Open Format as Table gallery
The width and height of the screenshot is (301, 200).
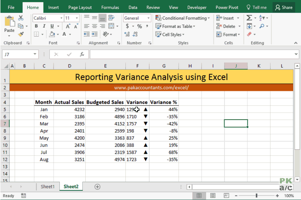(175, 26)
